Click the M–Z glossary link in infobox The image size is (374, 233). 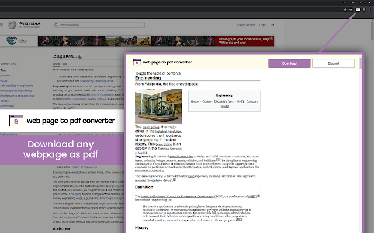tap(240, 101)
